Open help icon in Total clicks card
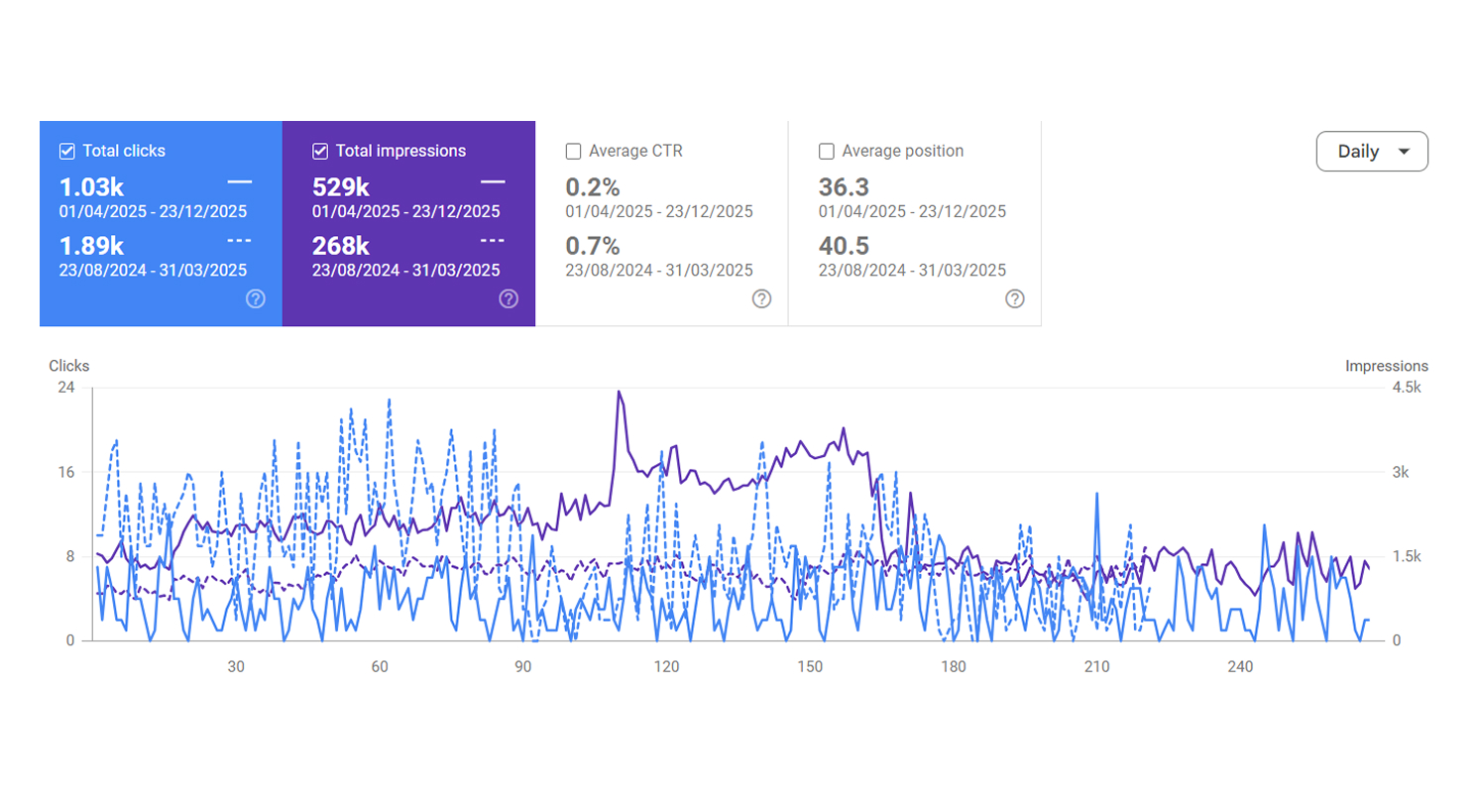 pyautogui.click(x=256, y=298)
